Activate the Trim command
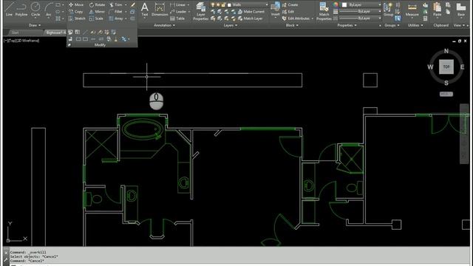 (115, 5)
